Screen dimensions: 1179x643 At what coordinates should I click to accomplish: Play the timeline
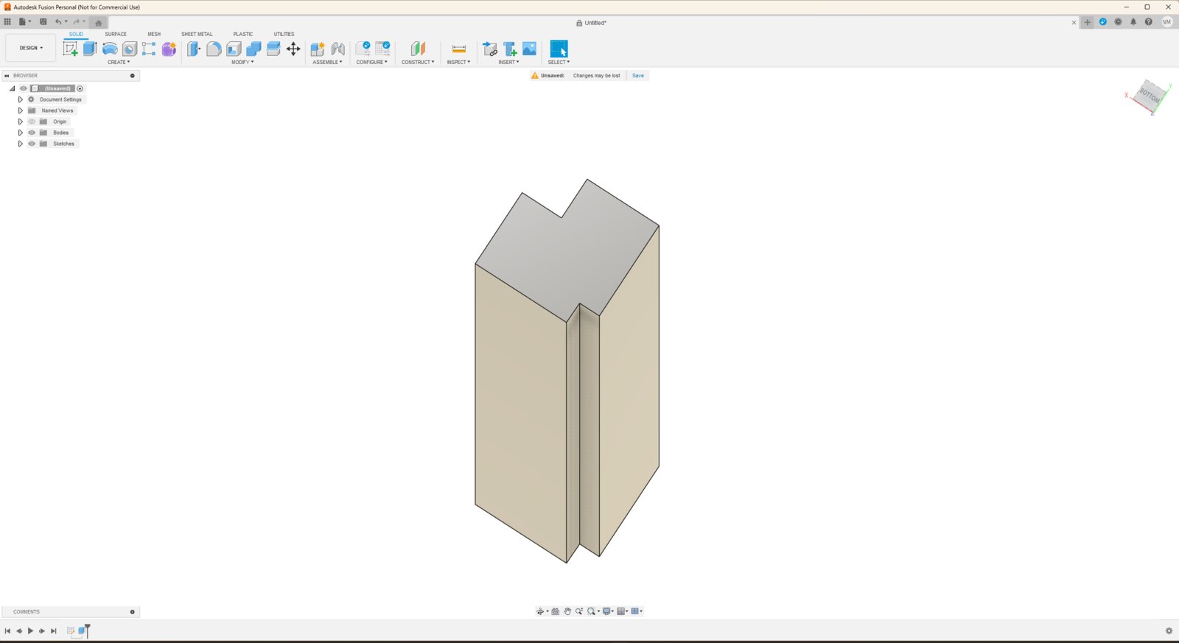[30, 631]
